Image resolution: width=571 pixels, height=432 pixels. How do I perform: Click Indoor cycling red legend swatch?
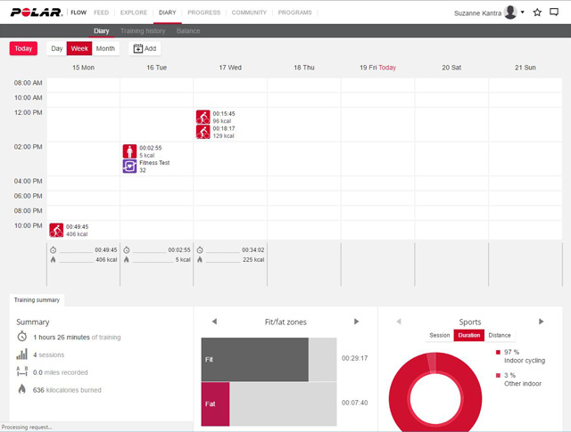[x=498, y=352]
